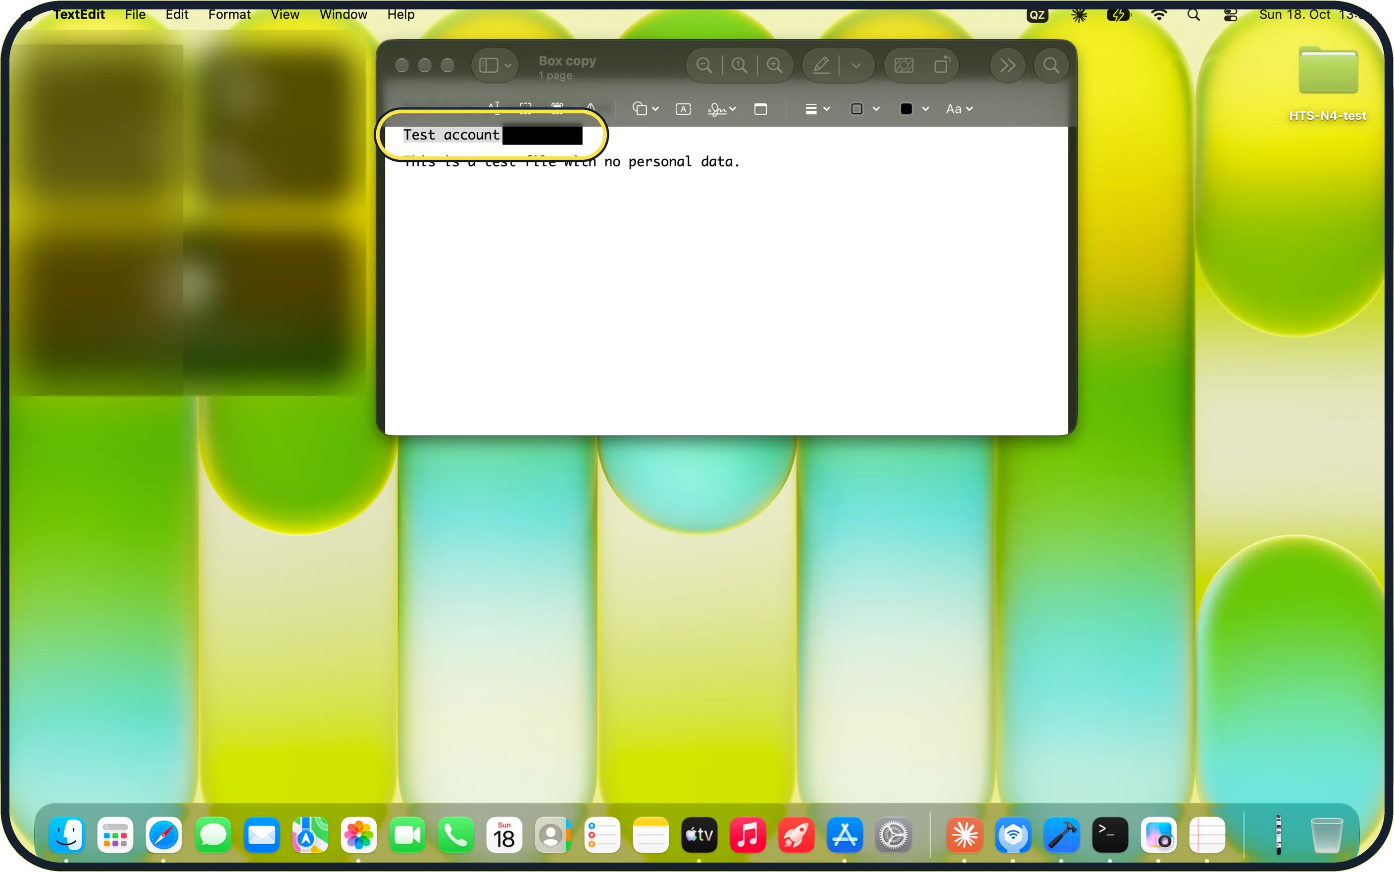Zoom out in the Preview toolbar
Viewport: 1394px width, 872px height.
[x=703, y=66]
